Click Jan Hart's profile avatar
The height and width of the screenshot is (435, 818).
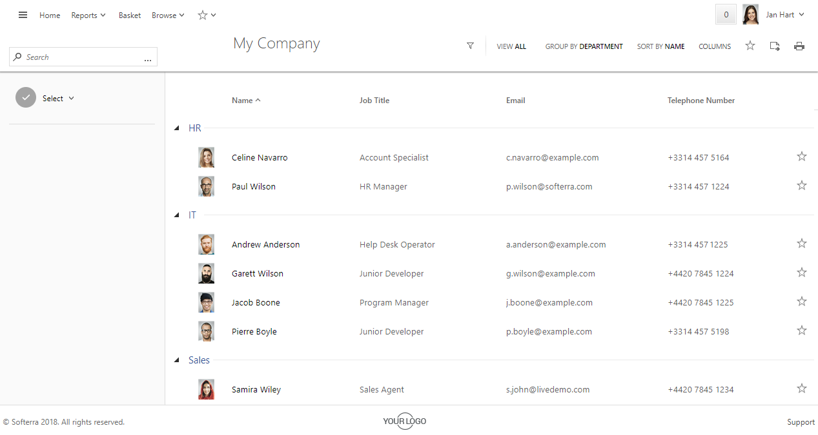point(750,14)
